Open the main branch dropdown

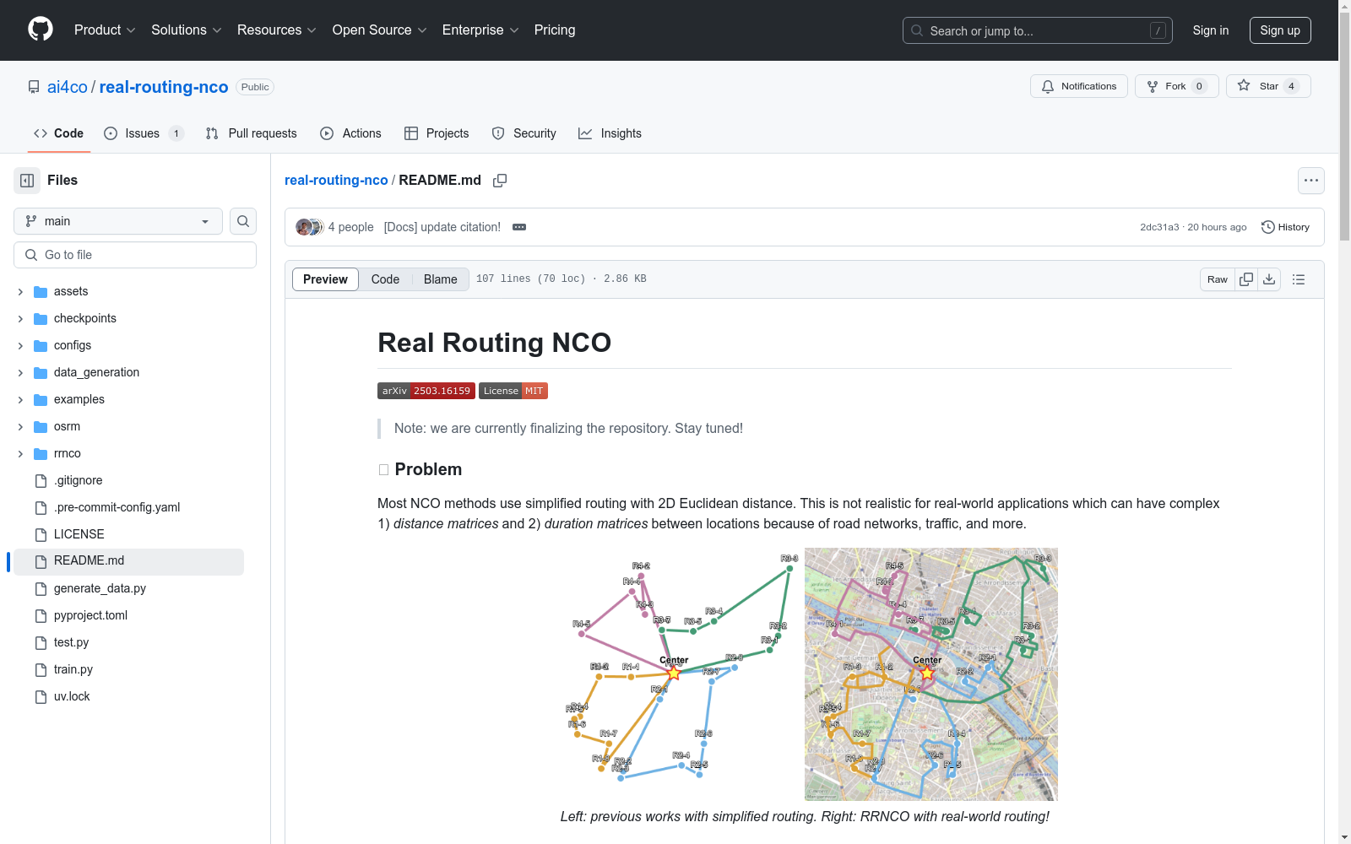click(117, 221)
